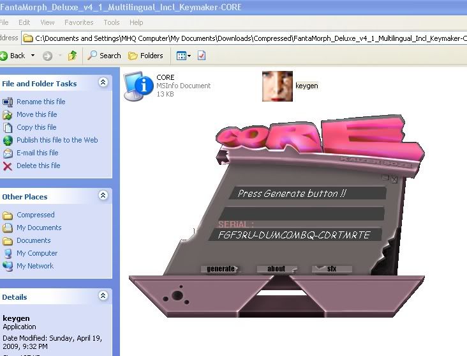This screenshot has height=356, width=467.
Task: Click Publish this file to the Web
Action: tap(57, 140)
